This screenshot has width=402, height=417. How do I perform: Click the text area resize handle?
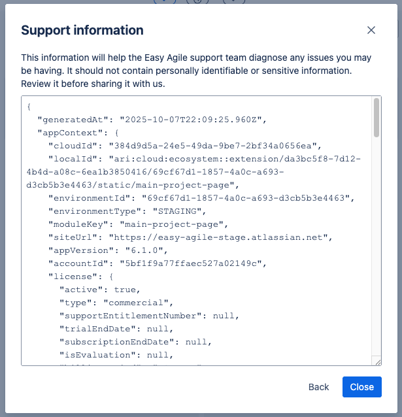click(377, 361)
